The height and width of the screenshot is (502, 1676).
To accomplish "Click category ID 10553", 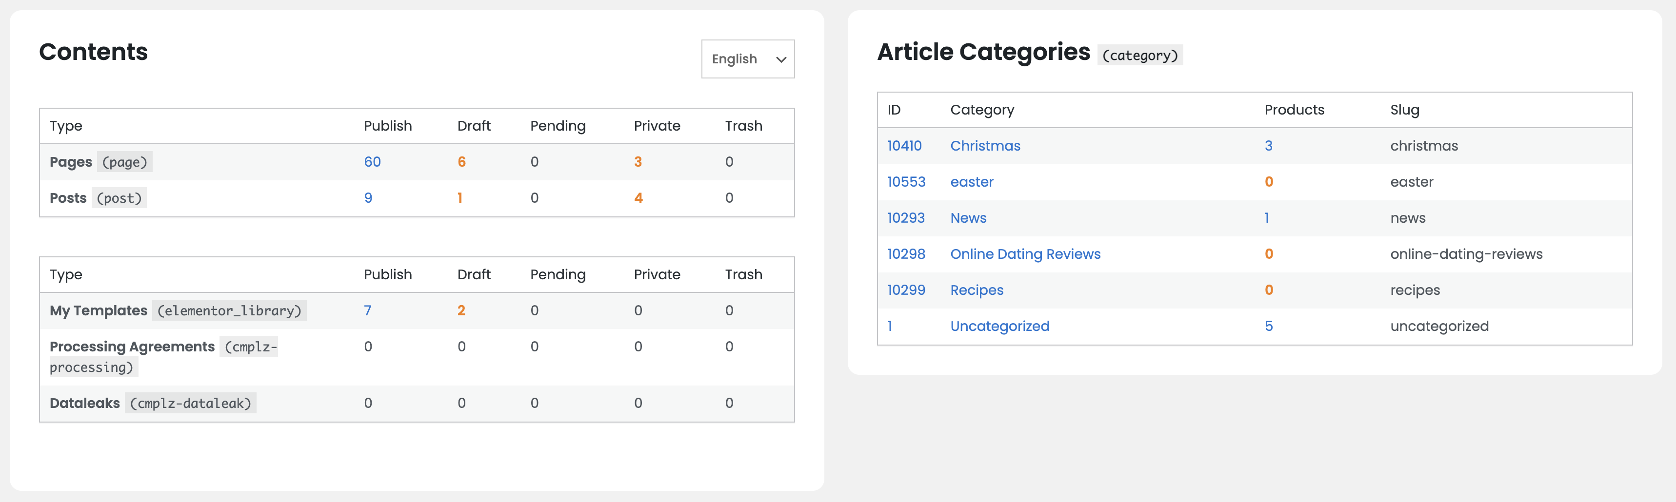I will (x=906, y=182).
